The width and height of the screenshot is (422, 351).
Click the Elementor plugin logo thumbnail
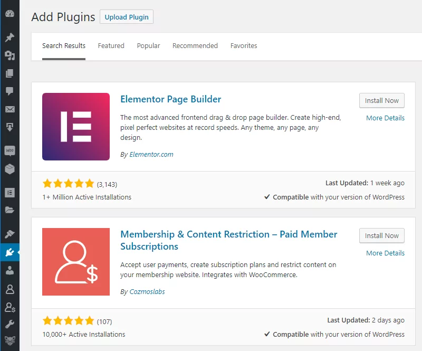pyautogui.click(x=76, y=127)
